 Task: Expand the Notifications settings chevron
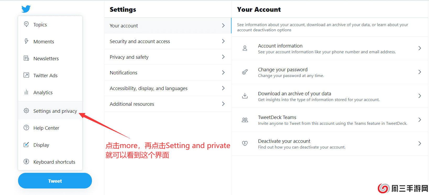tap(223, 73)
